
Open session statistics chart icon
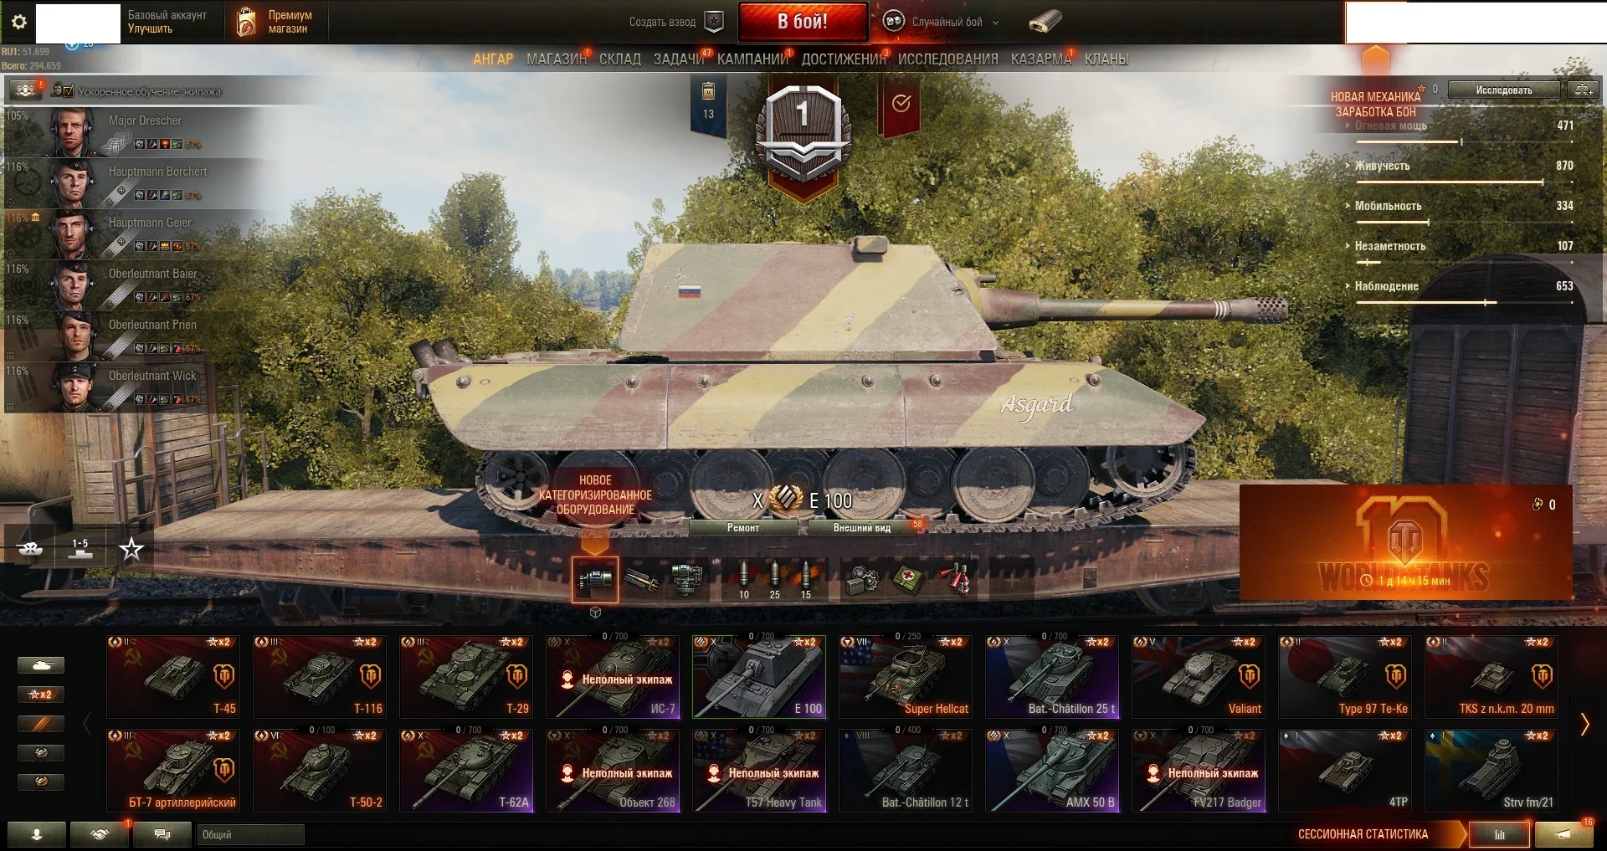(1500, 834)
